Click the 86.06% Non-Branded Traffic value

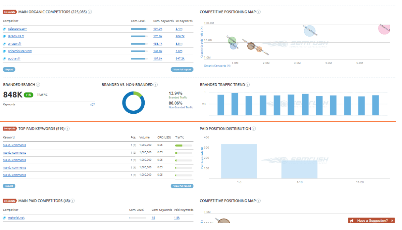point(176,103)
